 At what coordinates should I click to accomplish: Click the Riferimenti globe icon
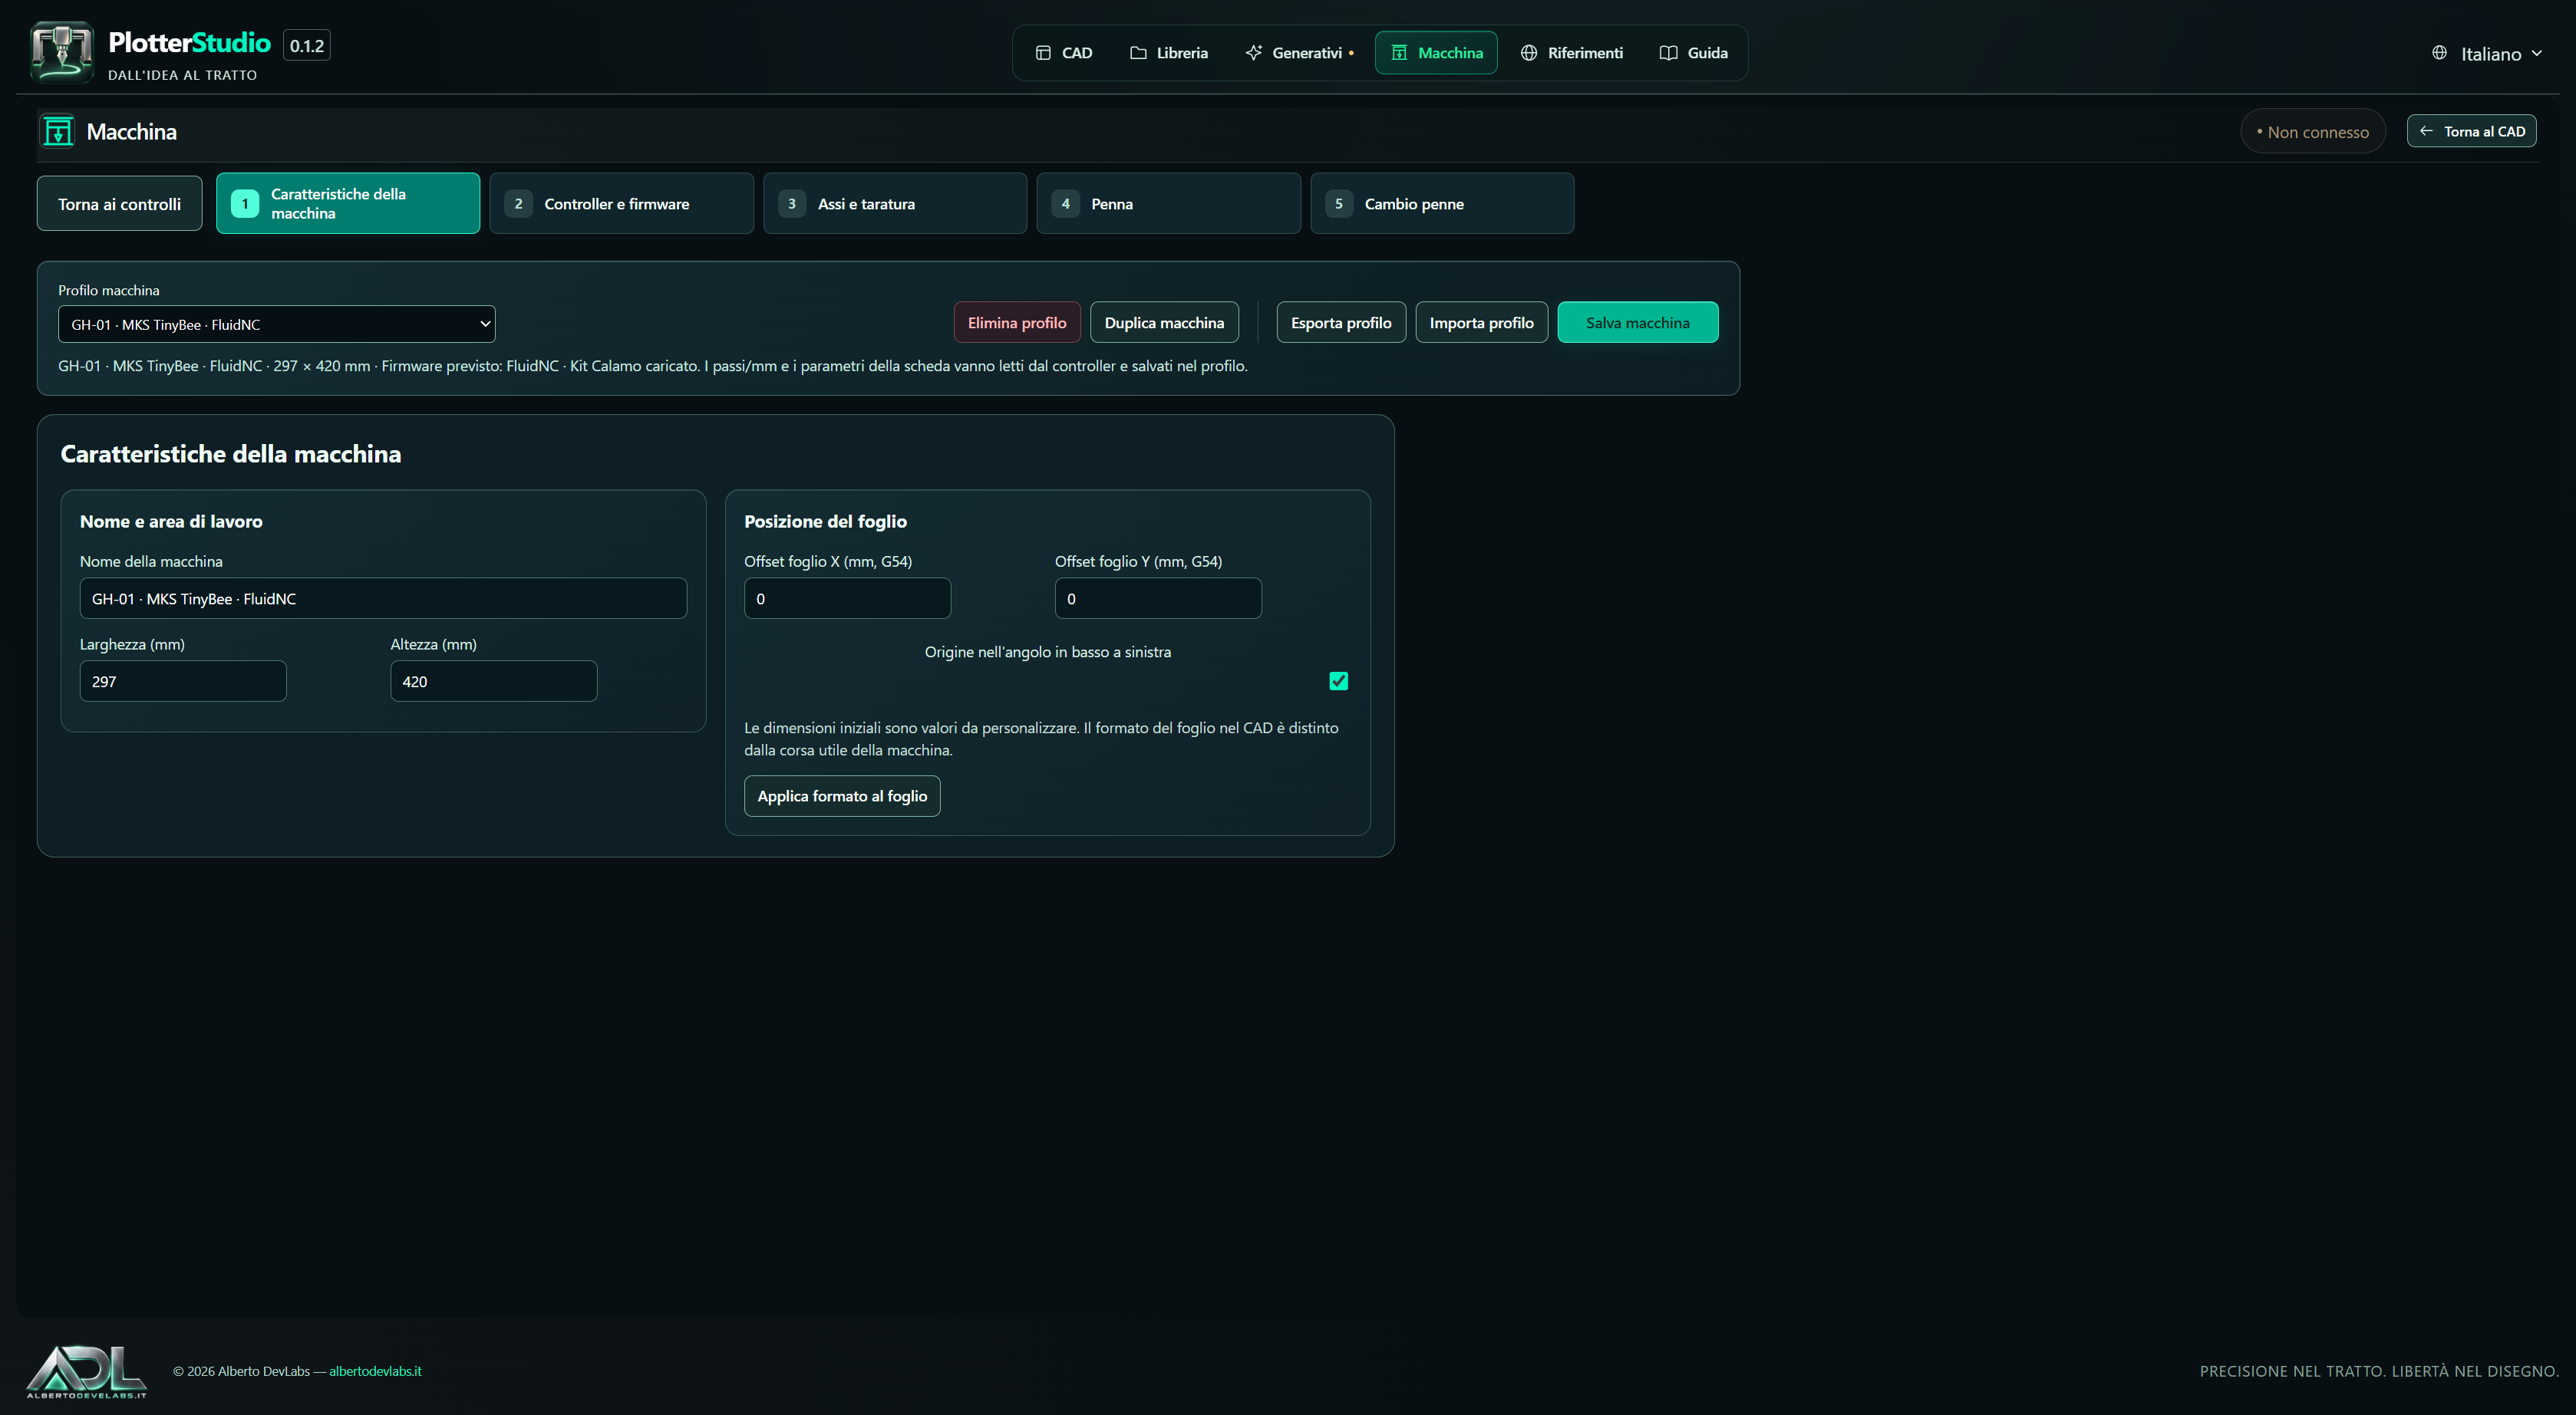pyautogui.click(x=1529, y=53)
